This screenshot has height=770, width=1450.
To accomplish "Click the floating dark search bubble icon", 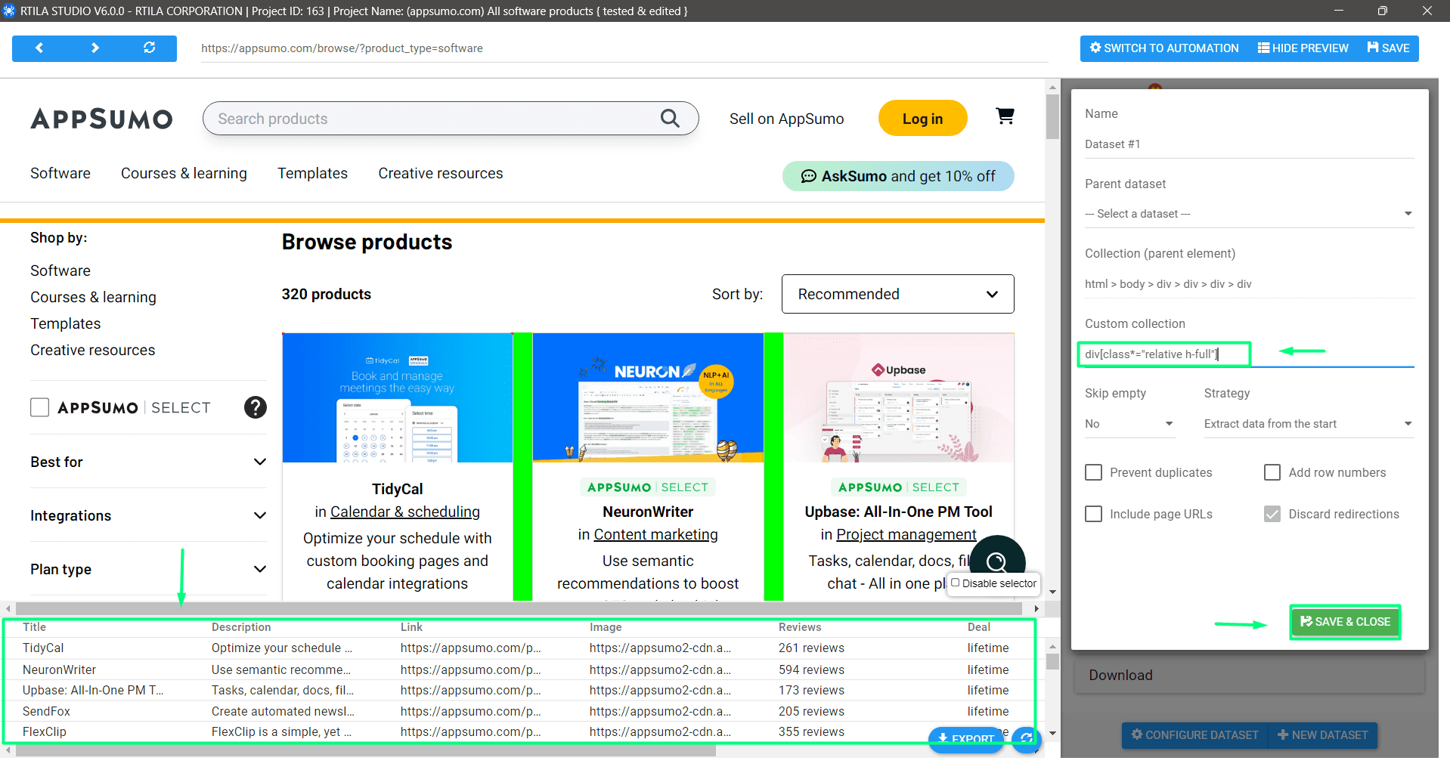I will [x=997, y=561].
